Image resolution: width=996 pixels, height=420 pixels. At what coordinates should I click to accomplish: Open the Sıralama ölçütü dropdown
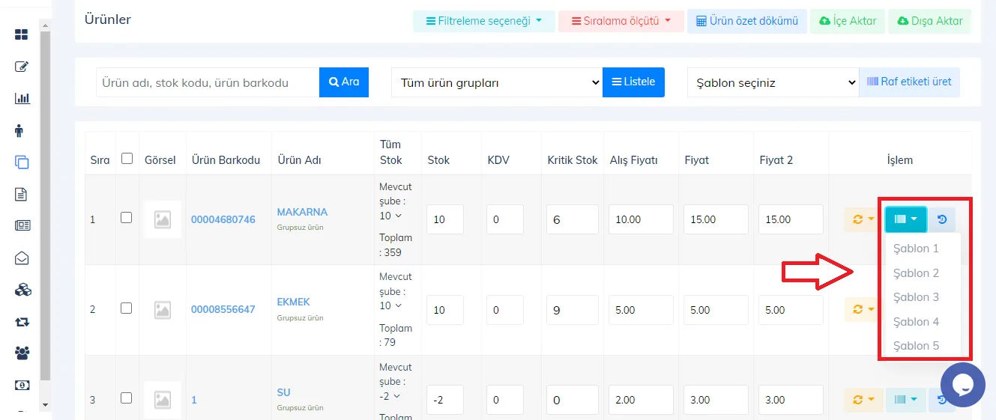(x=621, y=21)
